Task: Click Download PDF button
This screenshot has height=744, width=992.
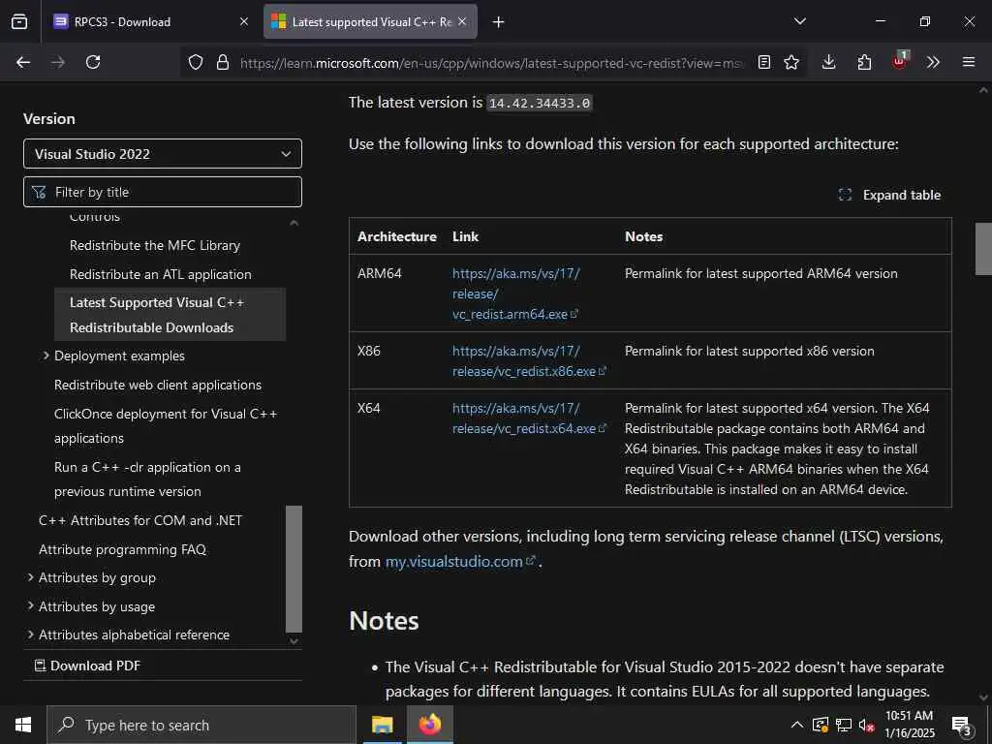Action: (87, 666)
